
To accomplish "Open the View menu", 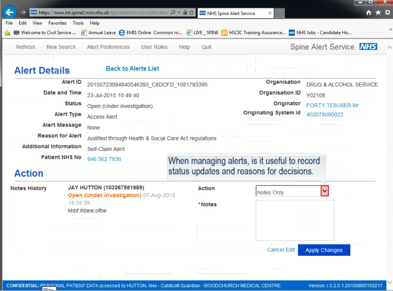I will click(37, 23).
